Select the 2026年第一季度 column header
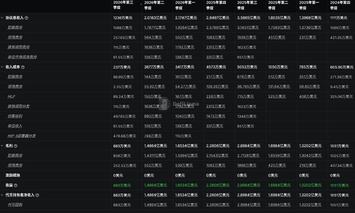The image size is (355, 213). (x=185, y=5)
